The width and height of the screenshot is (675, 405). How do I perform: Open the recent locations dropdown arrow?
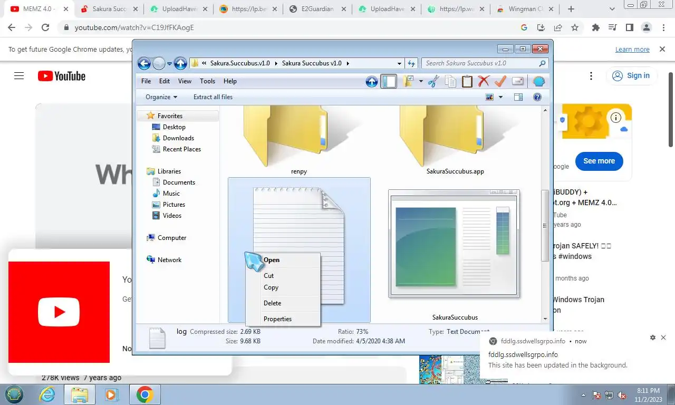(169, 64)
